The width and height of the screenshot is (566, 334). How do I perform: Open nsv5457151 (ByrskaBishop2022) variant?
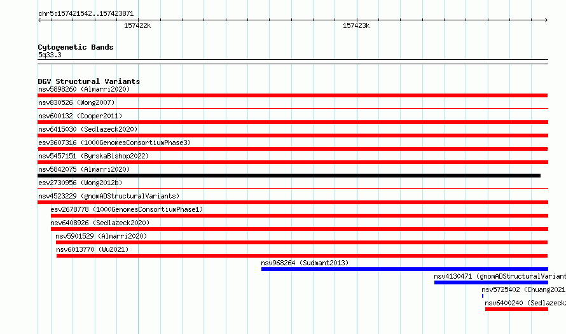tap(93, 156)
